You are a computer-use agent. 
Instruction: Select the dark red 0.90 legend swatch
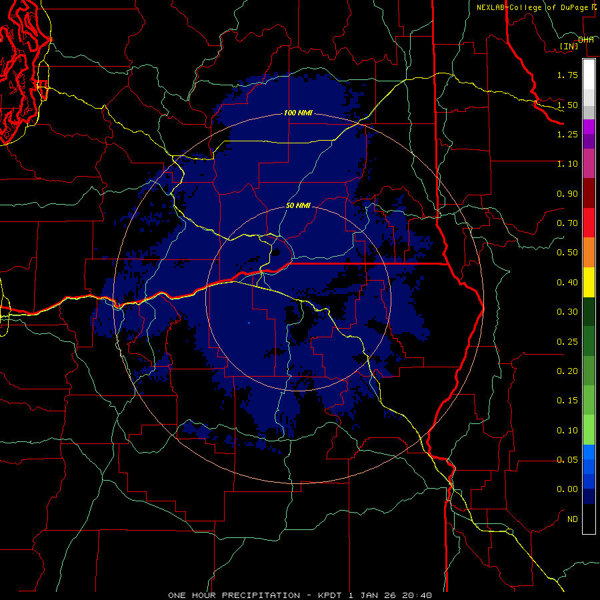589,193
